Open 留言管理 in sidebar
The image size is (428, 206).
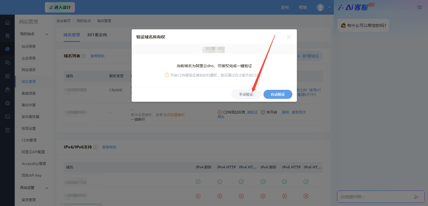(x=29, y=200)
